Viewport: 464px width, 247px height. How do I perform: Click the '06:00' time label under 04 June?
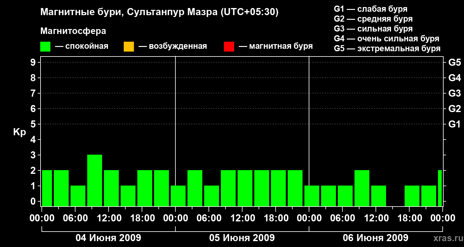tap(75, 218)
